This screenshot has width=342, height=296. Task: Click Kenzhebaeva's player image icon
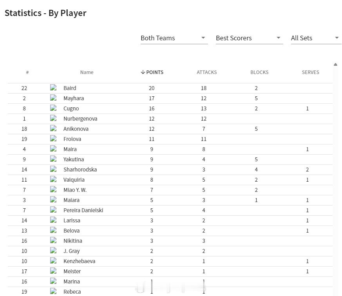pos(53,261)
